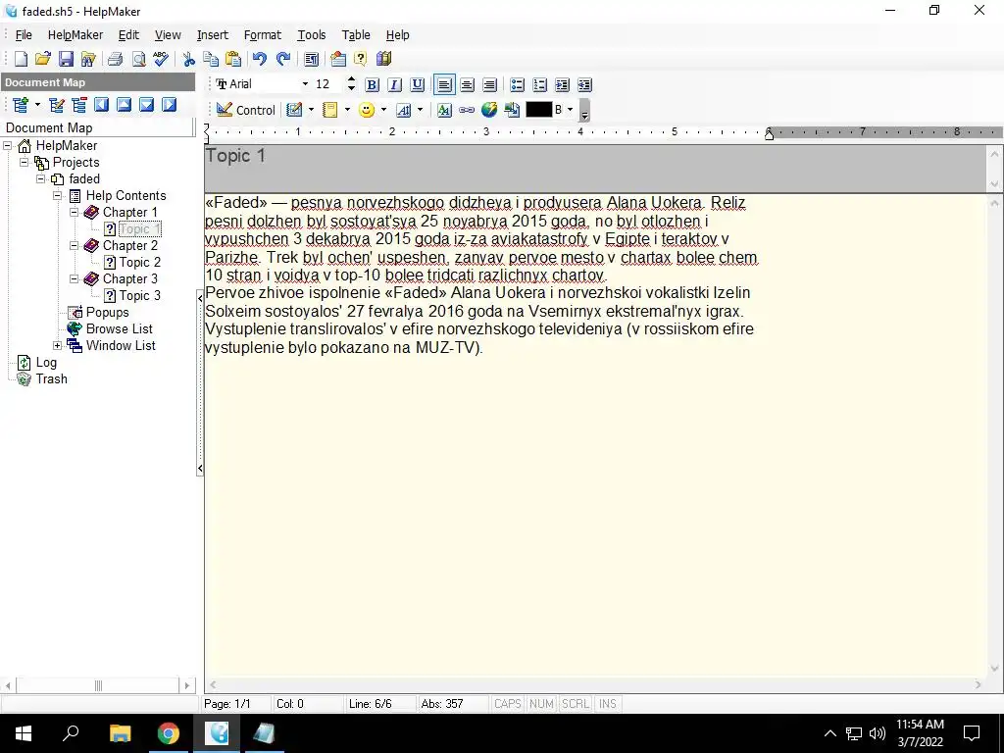This screenshot has width=1004, height=753.
Task: Edit node icon in Document Map toolbar
Action: [56, 105]
